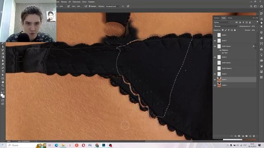Delete layer with trash icon
264x148 pixels.
coord(254,136)
